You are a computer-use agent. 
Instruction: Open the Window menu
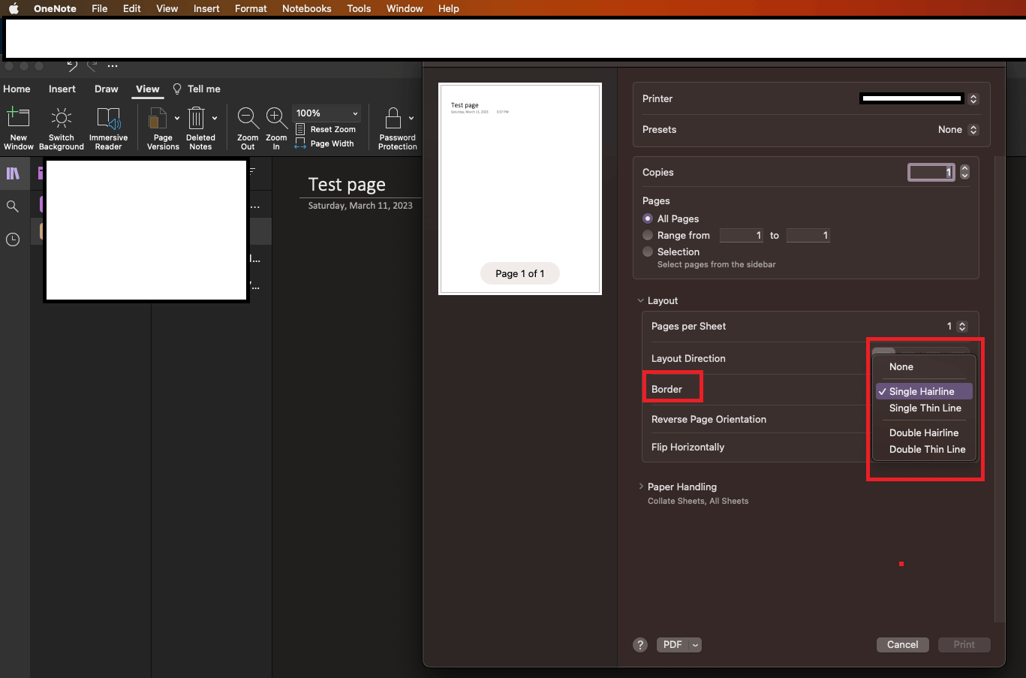(x=405, y=8)
